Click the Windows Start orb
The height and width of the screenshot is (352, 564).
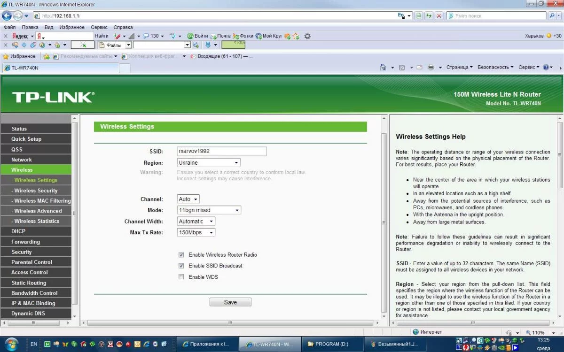tap(10, 343)
